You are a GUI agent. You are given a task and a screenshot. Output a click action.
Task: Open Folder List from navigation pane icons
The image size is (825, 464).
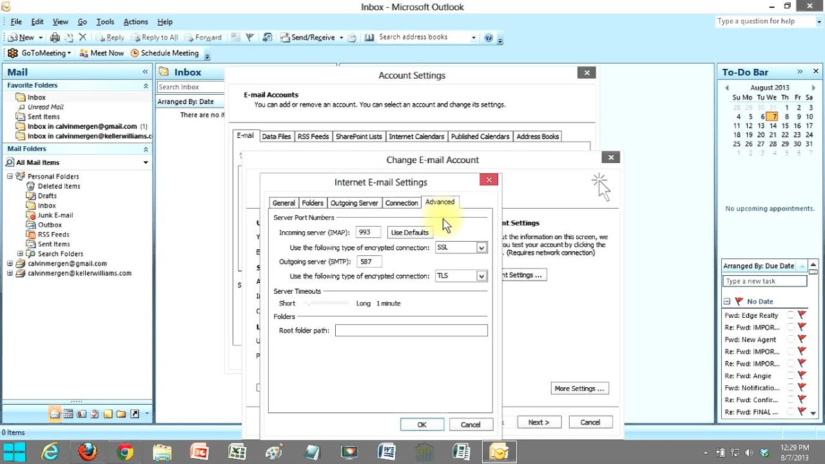(121, 414)
